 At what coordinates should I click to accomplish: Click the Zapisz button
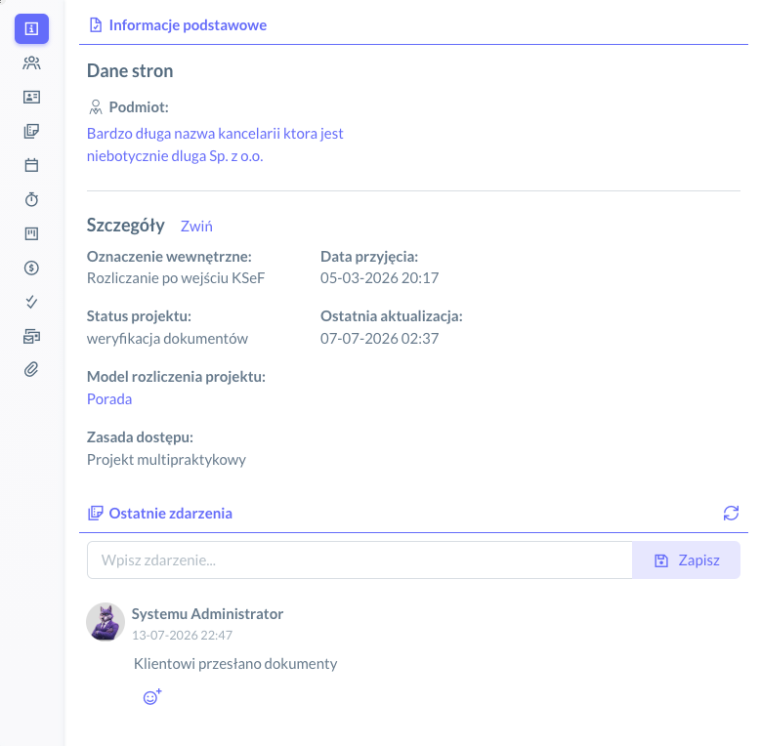click(x=686, y=560)
